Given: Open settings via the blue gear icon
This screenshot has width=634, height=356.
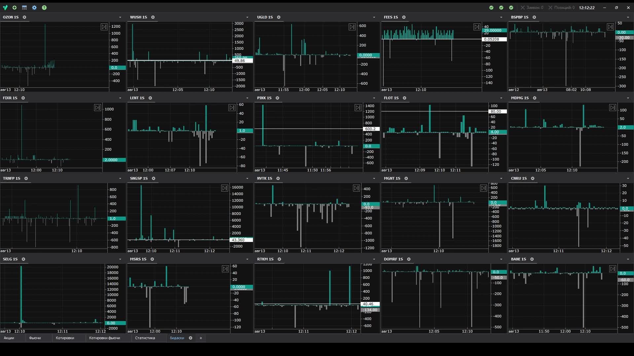Looking at the screenshot, I should tap(34, 8).
